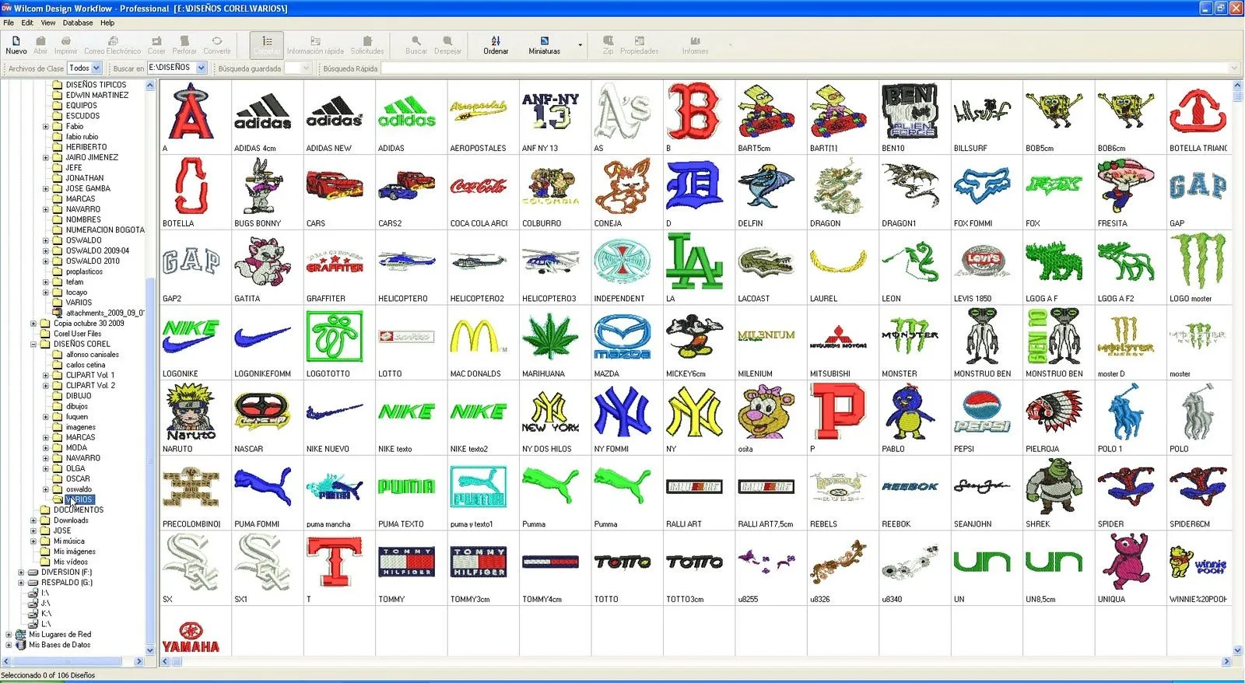
Task: Click the Convertir toolbar icon
Action: pyautogui.click(x=217, y=45)
